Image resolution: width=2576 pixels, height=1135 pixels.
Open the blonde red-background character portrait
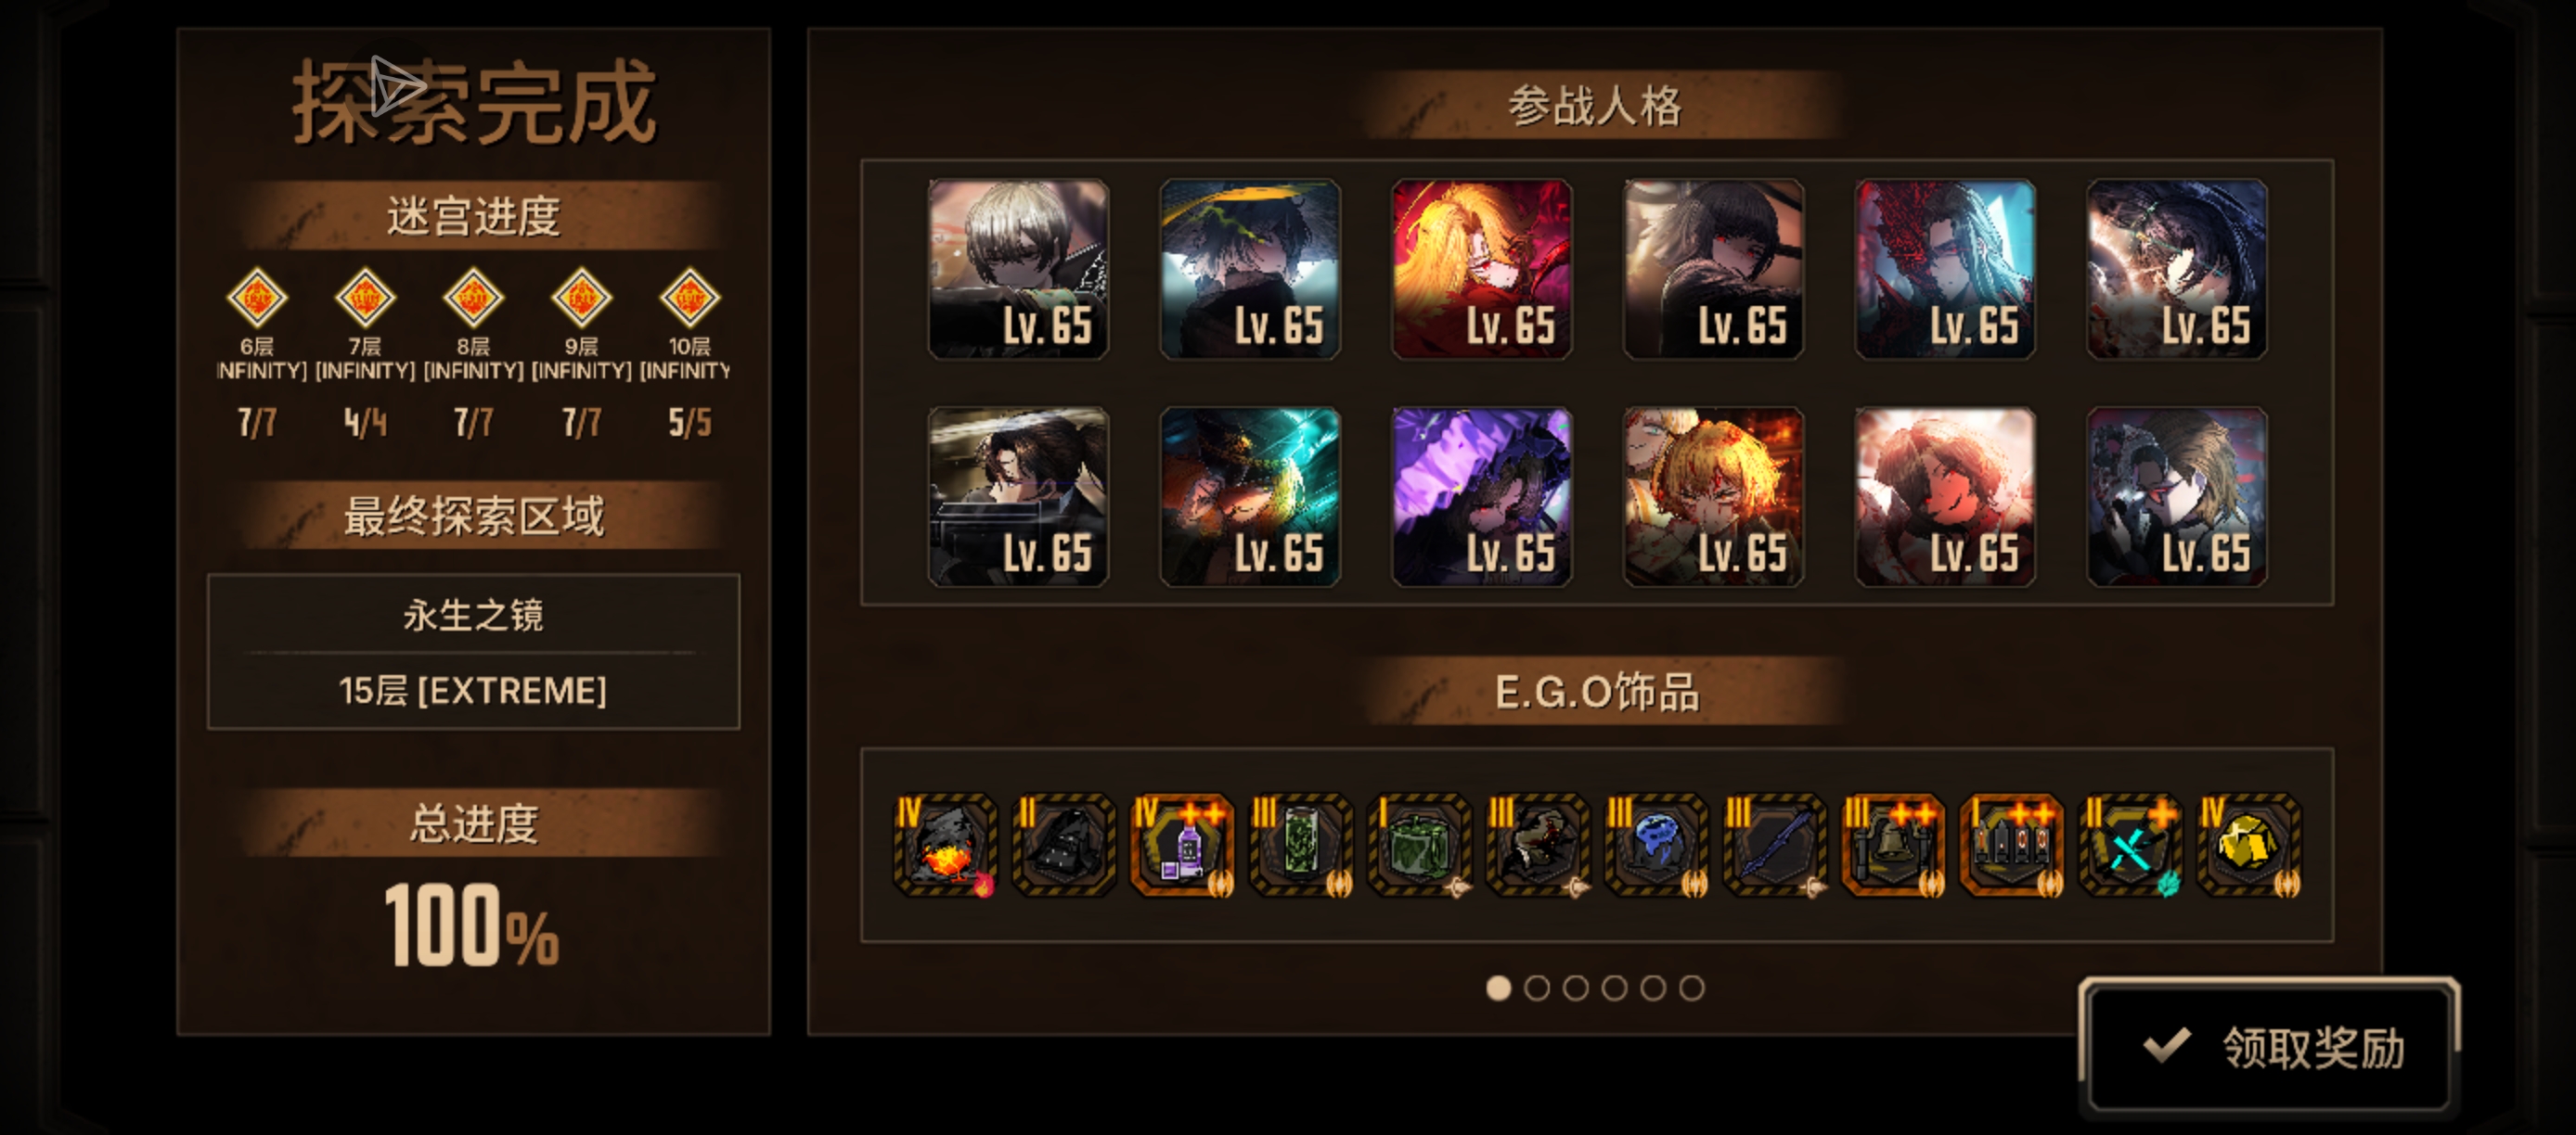(1482, 269)
